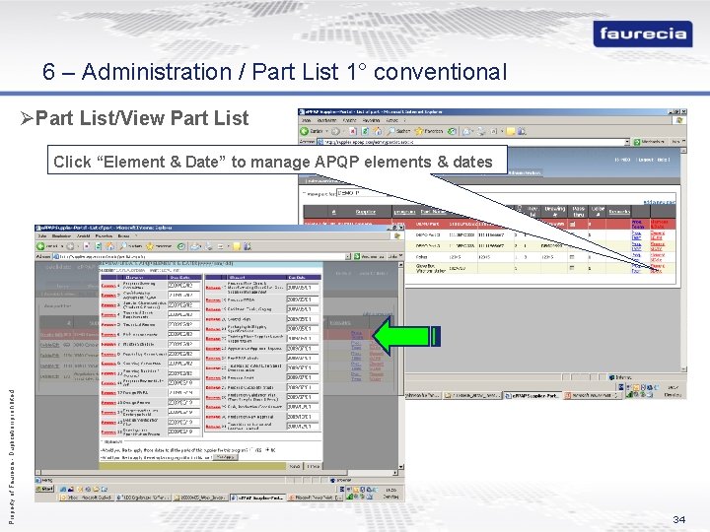The height and width of the screenshot is (532, 710).
Task: Click Remove link for Process FMEA element
Action: pyautogui.click(x=213, y=299)
